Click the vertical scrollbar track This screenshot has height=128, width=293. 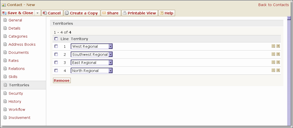tap(289, 73)
